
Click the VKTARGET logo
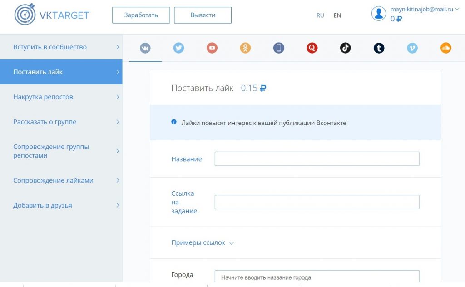[52, 15]
